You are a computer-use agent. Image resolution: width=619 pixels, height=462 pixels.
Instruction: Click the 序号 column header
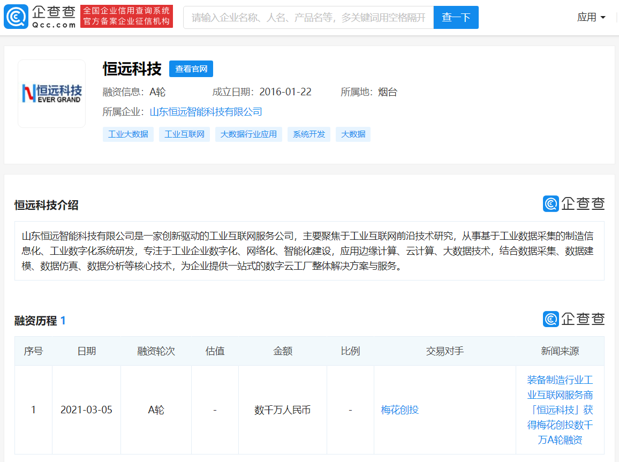point(33,351)
